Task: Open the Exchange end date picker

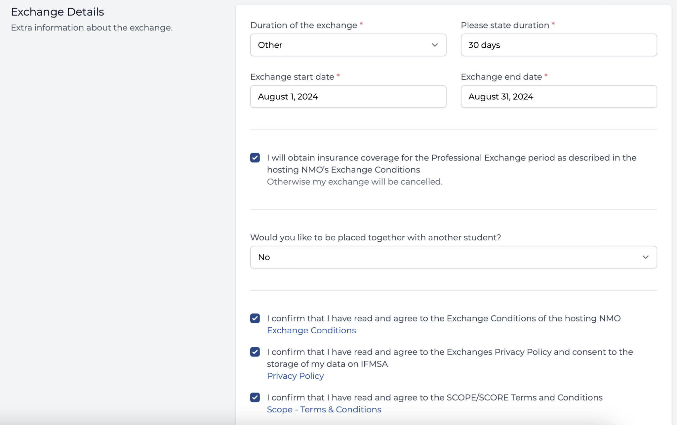Action: tap(559, 97)
